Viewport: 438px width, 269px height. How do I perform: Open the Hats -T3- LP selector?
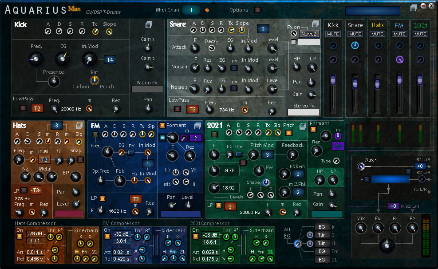coord(36,190)
